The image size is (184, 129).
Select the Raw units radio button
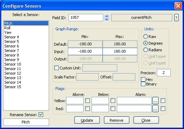(x=145, y=37)
